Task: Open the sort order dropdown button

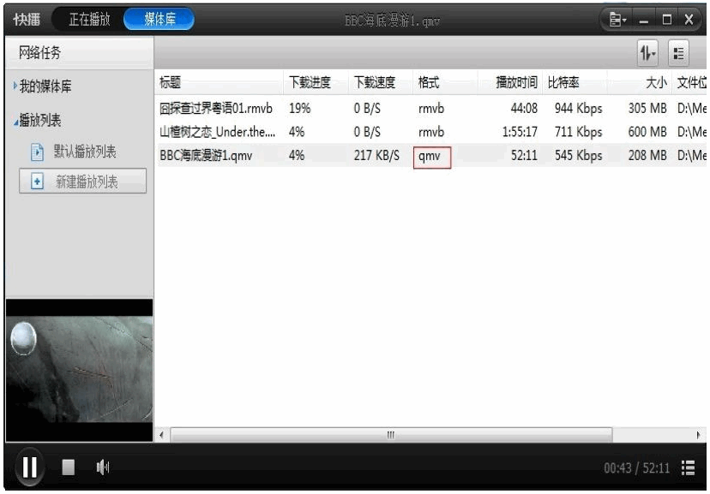Action: [647, 53]
